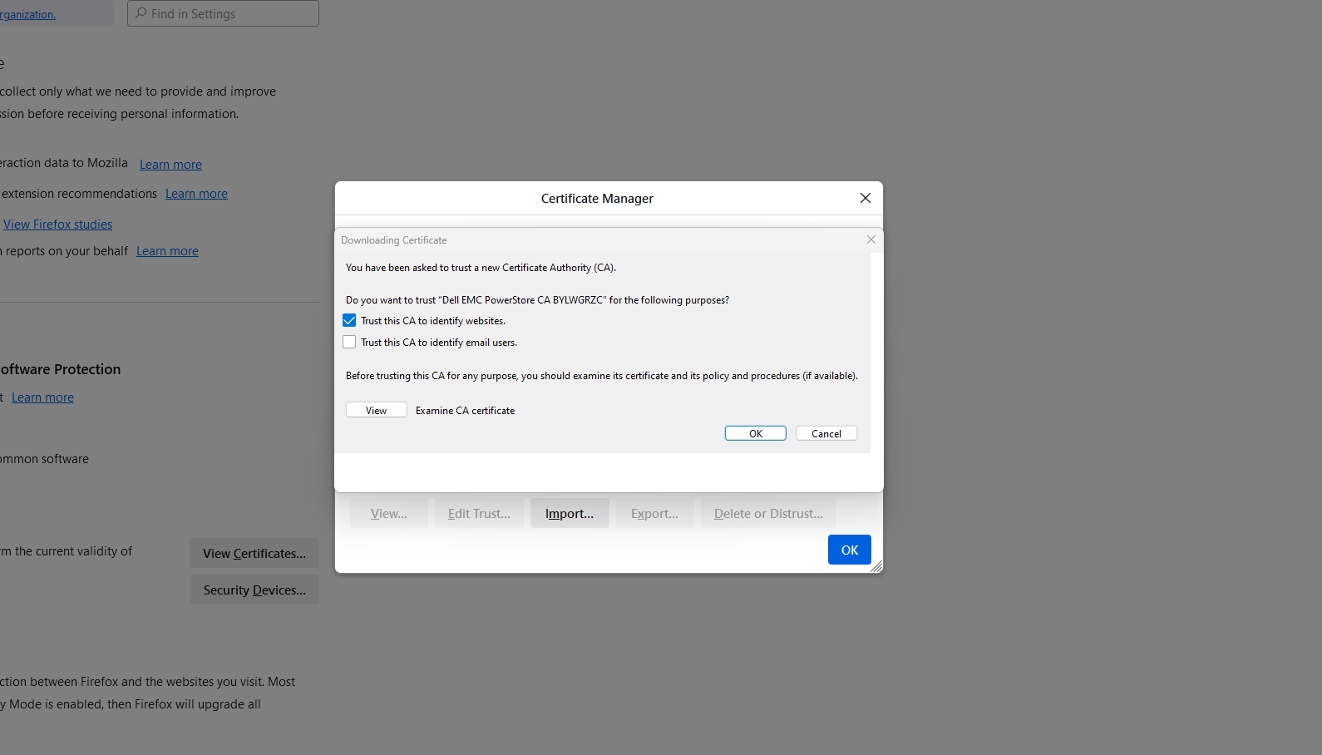The height and width of the screenshot is (755, 1322).
Task: Click 'You have been asked to trust' message
Action: [481, 268]
